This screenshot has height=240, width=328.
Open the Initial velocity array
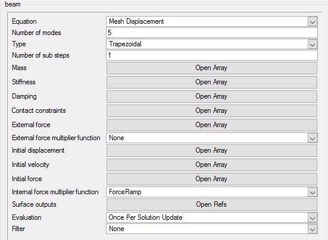point(212,165)
